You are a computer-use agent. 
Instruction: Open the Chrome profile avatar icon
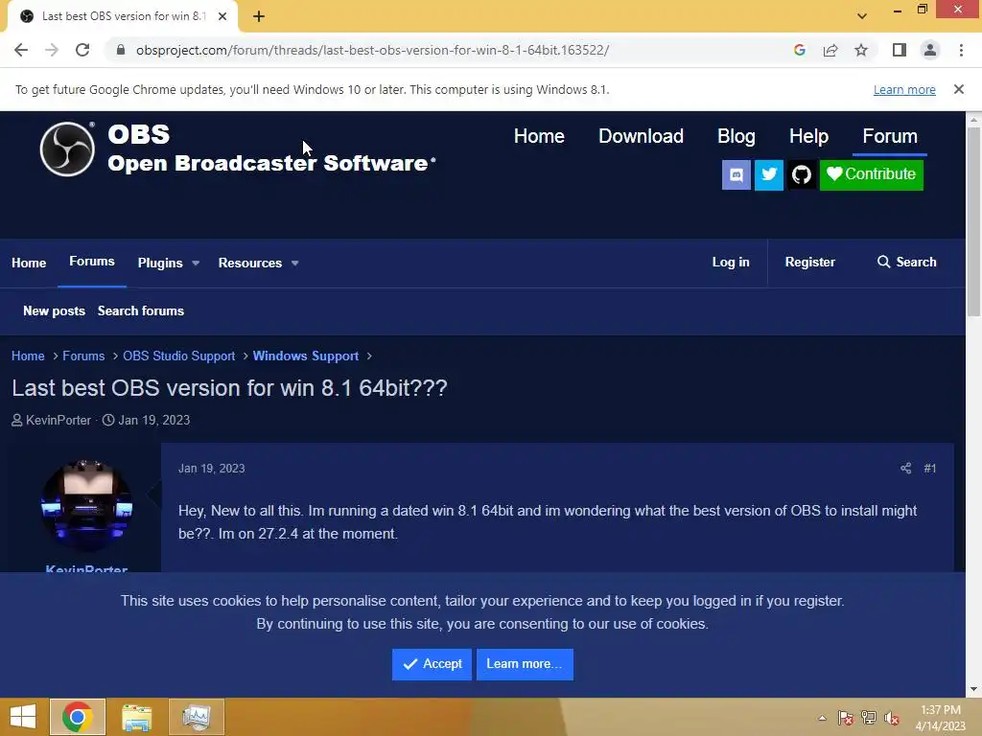[x=930, y=50]
